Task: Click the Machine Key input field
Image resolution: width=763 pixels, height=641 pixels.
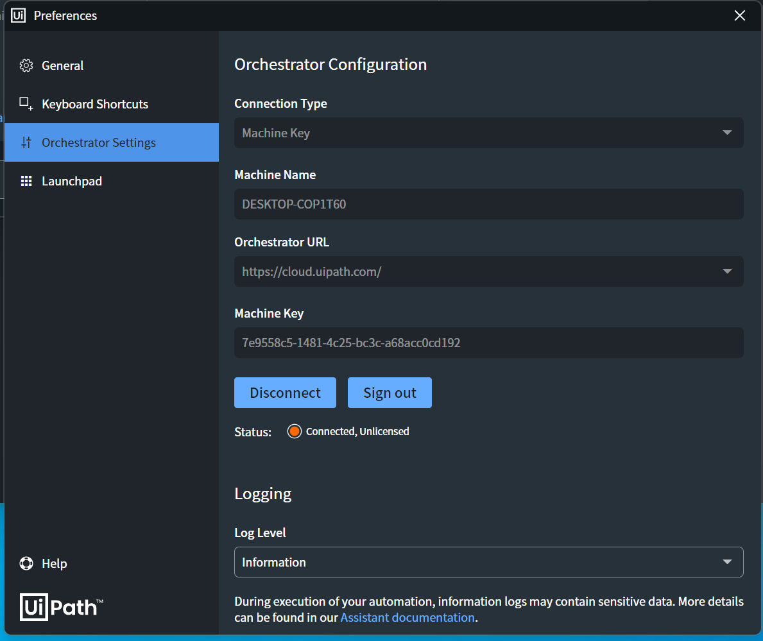Action: (488, 343)
